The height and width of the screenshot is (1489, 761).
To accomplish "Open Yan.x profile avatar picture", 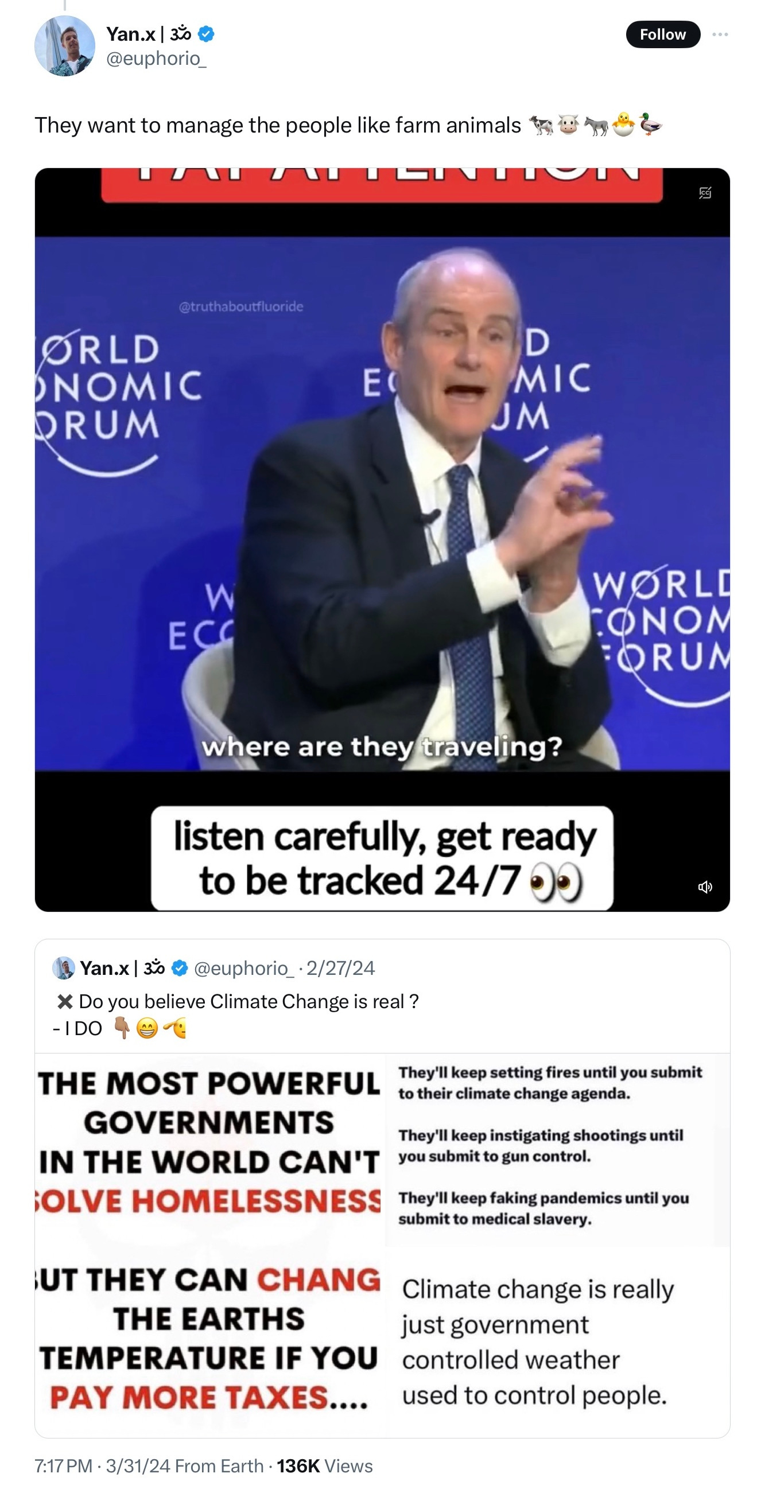I will (65, 46).
